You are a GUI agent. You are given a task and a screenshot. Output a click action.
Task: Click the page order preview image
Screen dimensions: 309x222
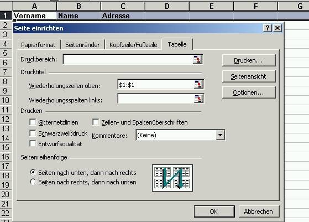[172, 178]
